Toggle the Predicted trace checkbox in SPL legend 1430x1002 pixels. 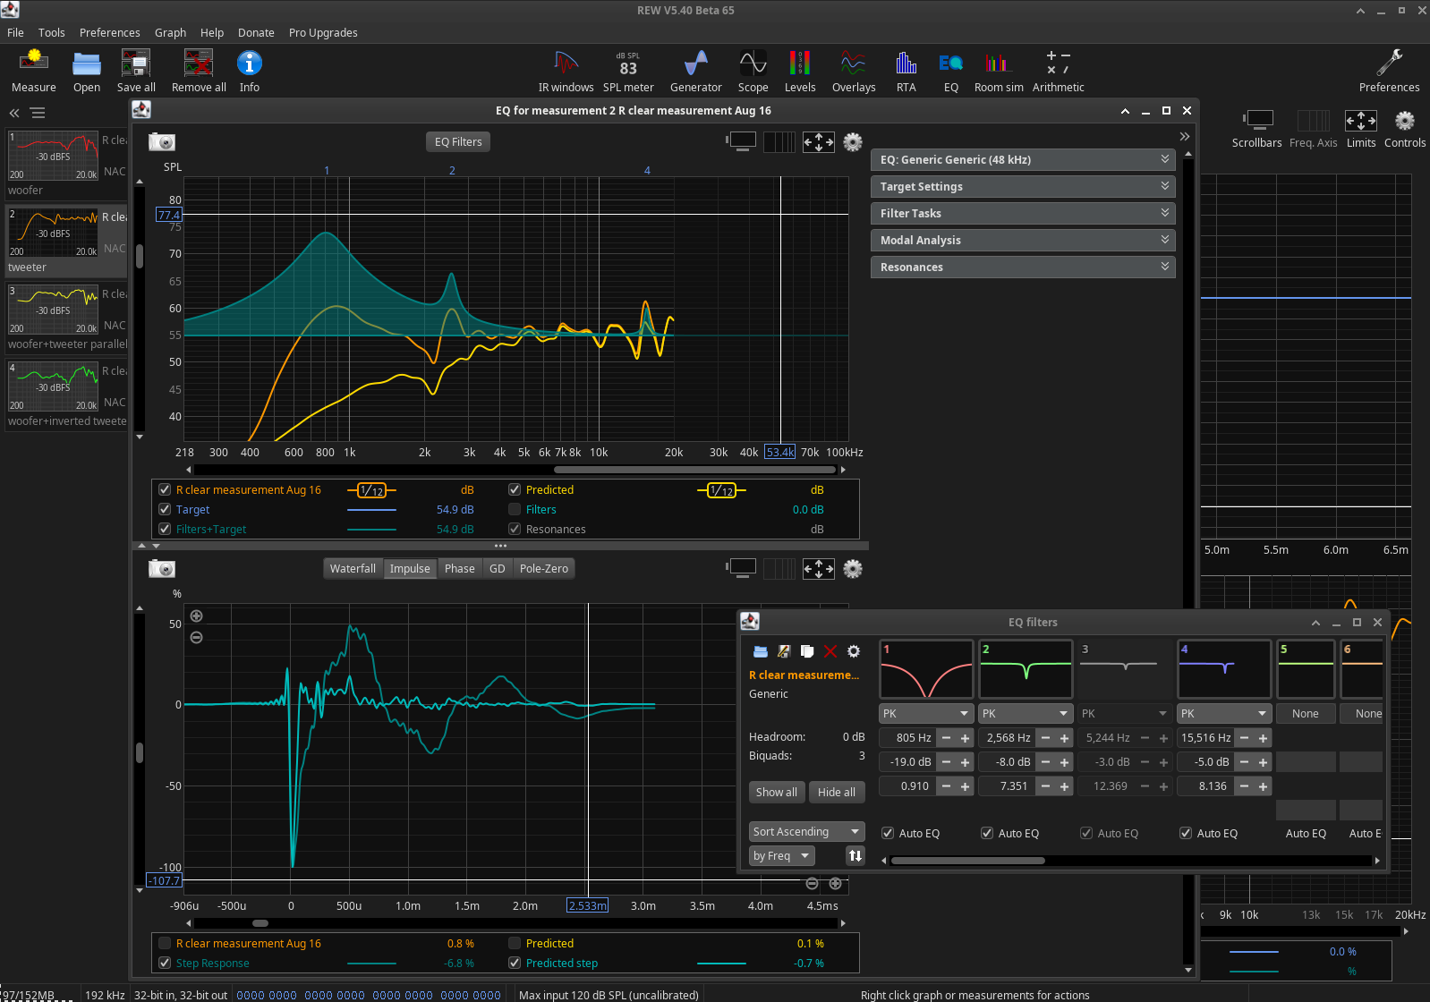(515, 489)
